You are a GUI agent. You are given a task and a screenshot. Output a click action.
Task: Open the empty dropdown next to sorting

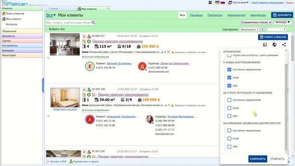point(277,30)
